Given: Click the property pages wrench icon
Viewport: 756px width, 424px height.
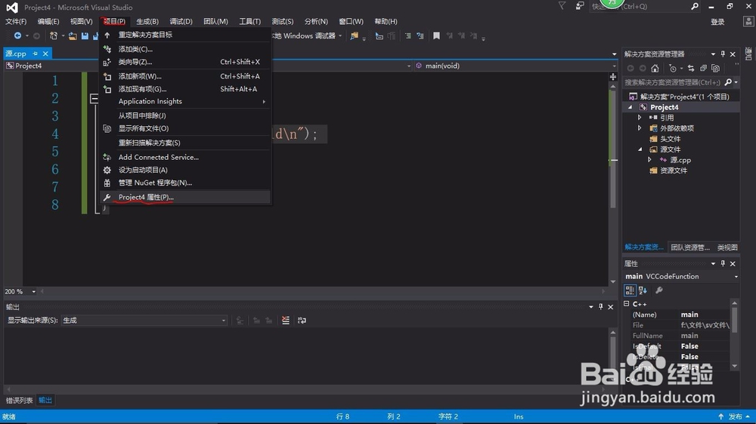Looking at the screenshot, I should point(659,290).
